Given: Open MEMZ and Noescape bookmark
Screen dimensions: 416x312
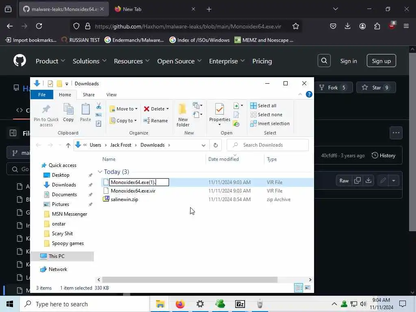Looking at the screenshot, I should 264,40.
